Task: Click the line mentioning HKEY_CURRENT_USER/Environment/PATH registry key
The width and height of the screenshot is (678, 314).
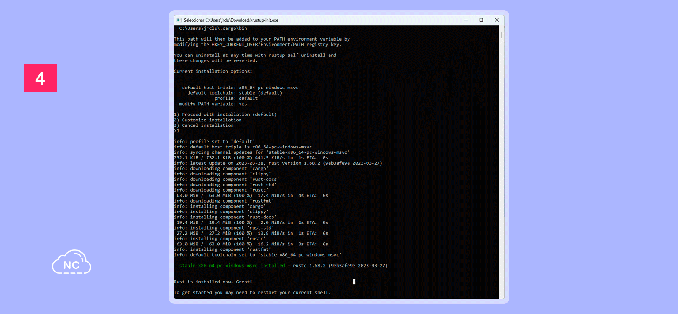Action: tap(258, 45)
